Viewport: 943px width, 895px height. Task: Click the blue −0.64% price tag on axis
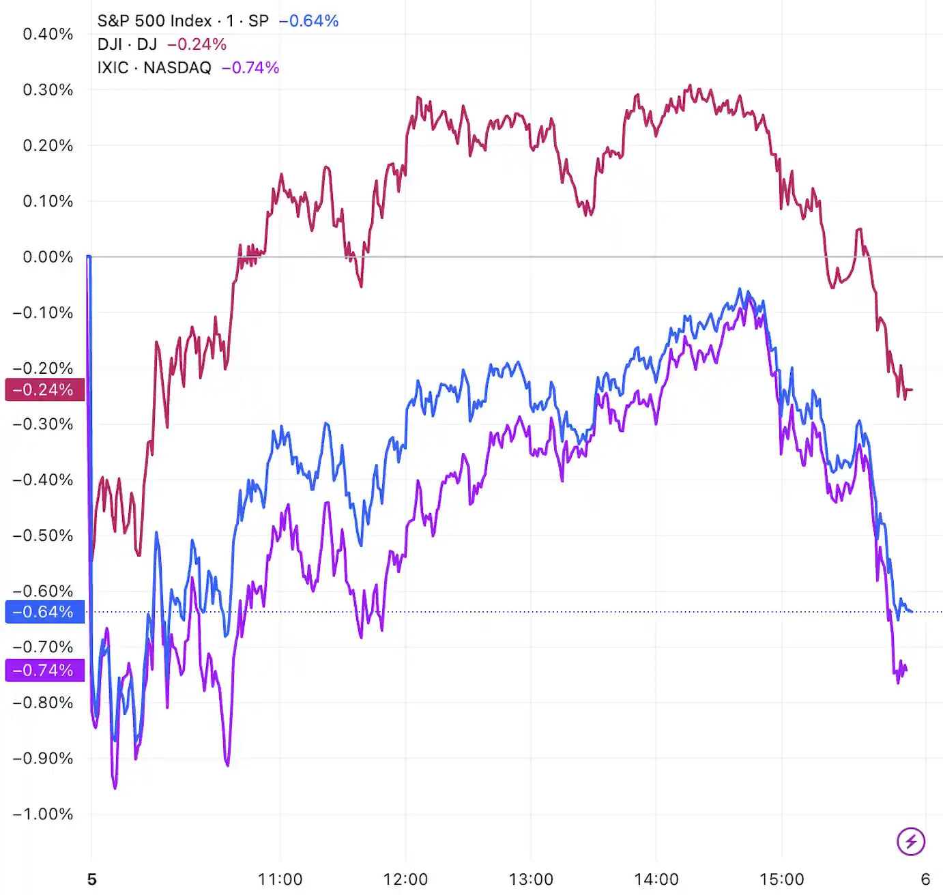[44, 612]
